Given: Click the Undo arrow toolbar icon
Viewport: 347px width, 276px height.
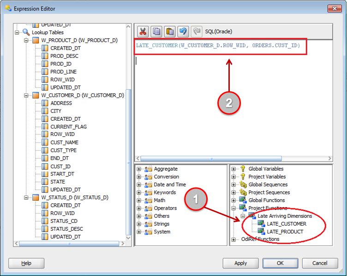Looking at the screenshot, I should coord(183,31).
